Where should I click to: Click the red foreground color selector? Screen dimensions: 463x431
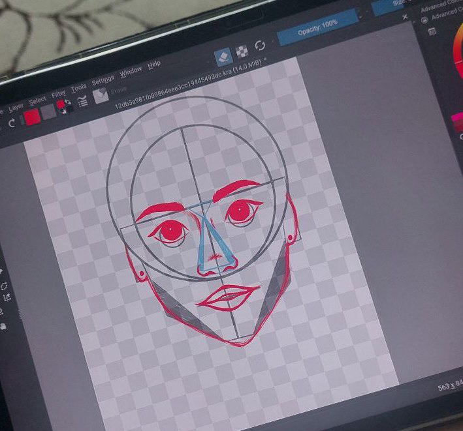(61, 104)
